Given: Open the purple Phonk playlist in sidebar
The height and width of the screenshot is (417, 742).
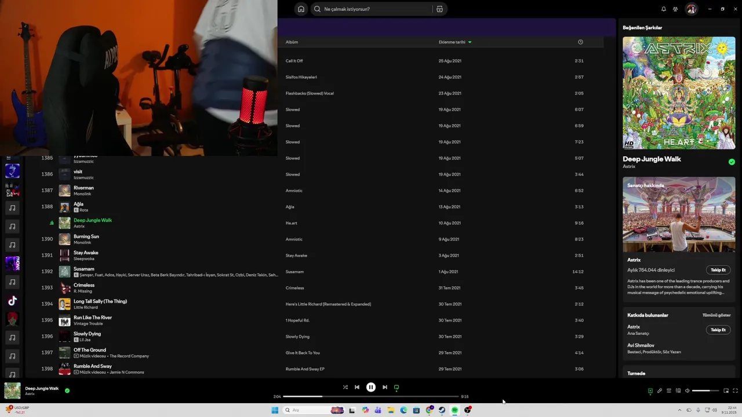Looking at the screenshot, I should tap(12, 264).
